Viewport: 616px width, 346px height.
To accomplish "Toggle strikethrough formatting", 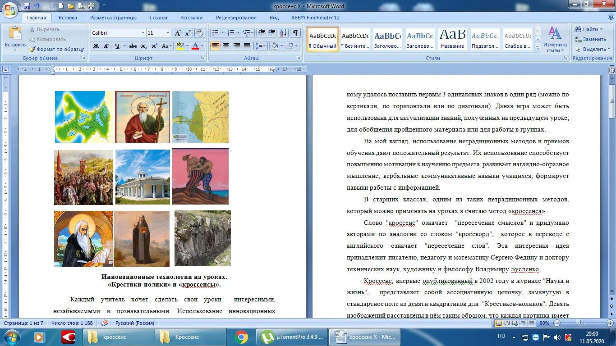I will [133, 46].
